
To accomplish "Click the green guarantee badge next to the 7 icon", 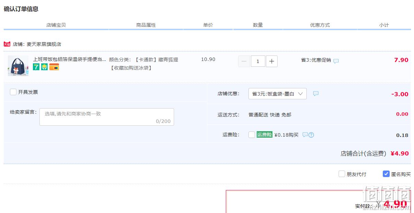I will pyautogui.click(x=44, y=67).
